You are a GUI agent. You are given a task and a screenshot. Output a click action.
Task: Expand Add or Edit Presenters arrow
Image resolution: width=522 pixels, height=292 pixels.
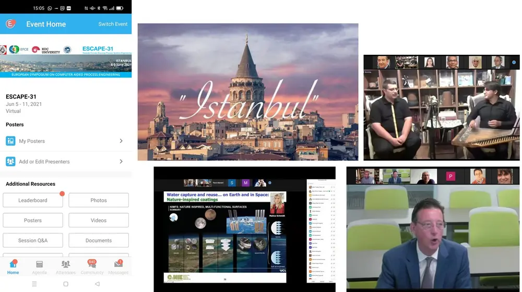(121, 162)
